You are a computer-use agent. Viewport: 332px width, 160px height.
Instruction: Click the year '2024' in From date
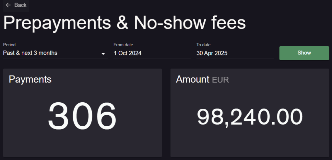pyautogui.click(x=136, y=53)
